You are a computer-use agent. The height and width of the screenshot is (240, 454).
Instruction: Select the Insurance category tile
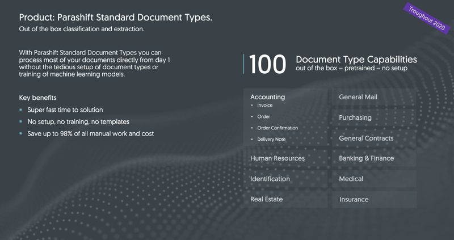click(x=375, y=200)
